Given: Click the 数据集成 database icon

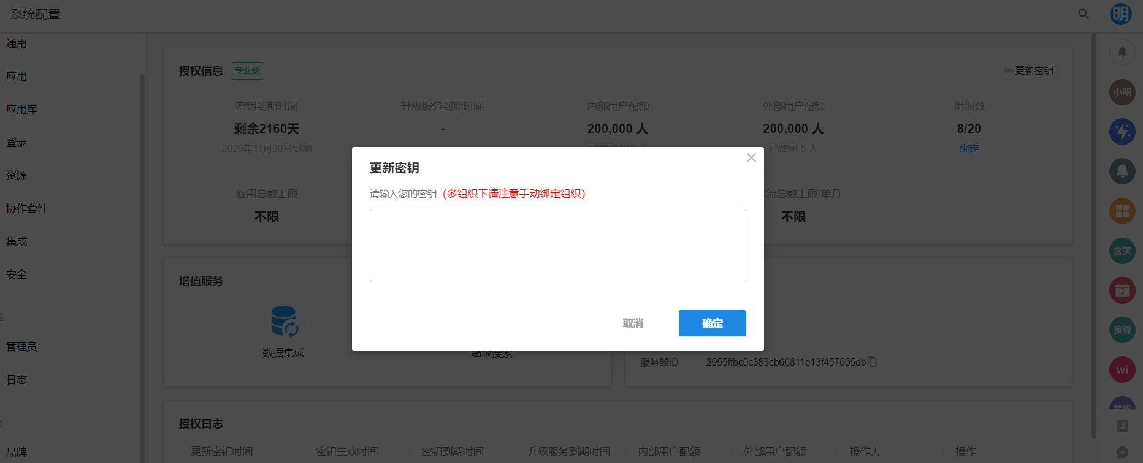Looking at the screenshot, I should (x=284, y=322).
